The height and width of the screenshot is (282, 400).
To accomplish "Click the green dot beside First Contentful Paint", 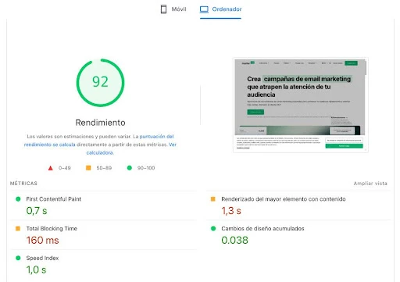I will point(18,199).
